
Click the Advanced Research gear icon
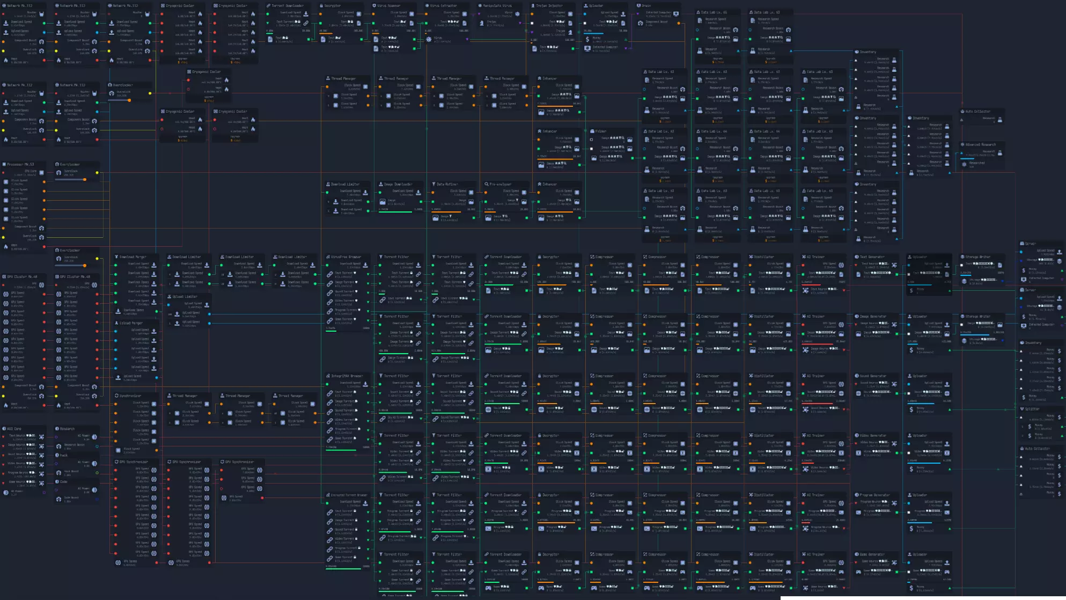pos(962,144)
